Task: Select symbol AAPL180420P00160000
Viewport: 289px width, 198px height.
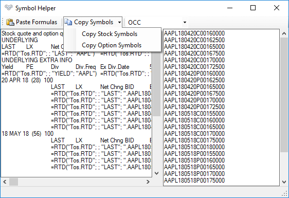Action: [194, 74]
